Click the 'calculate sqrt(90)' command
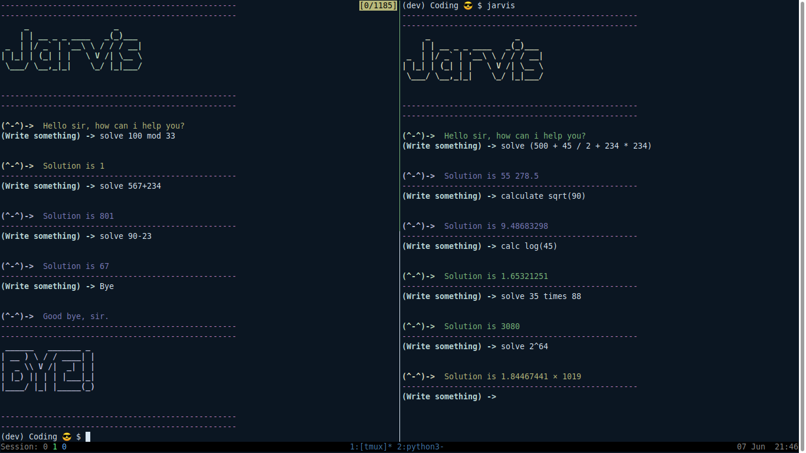The width and height of the screenshot is (806, 453). pos(543,196)
